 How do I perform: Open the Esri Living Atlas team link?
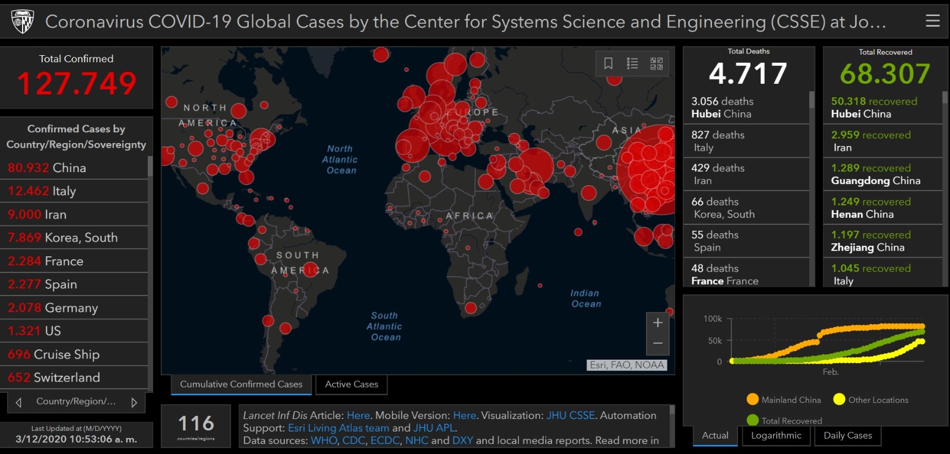click(x=338, y=428)
